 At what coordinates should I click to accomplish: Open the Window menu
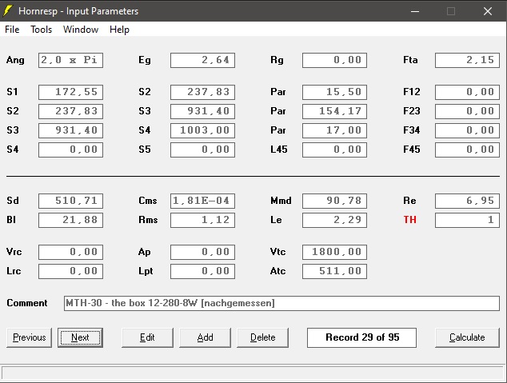pos(81,30)
